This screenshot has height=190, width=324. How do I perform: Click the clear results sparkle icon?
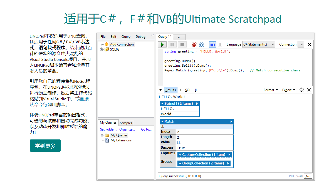[301, 90]
